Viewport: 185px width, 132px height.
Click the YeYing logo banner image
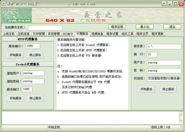[x=17, y=15]
